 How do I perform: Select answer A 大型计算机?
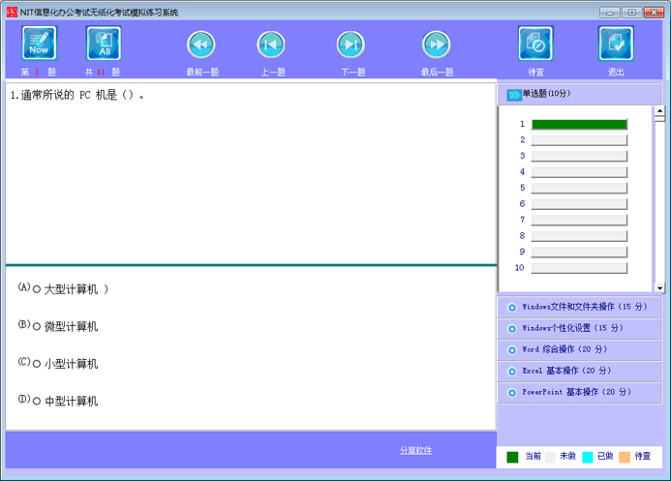coord(37,289)
